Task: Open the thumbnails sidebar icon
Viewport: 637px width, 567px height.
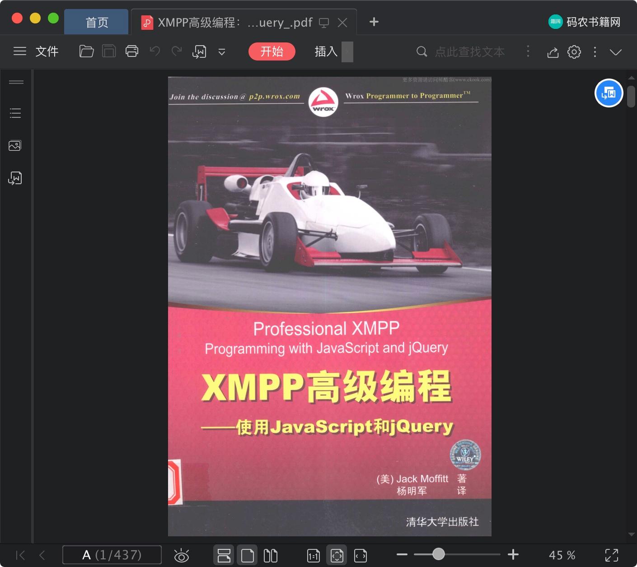Action: 15,145
